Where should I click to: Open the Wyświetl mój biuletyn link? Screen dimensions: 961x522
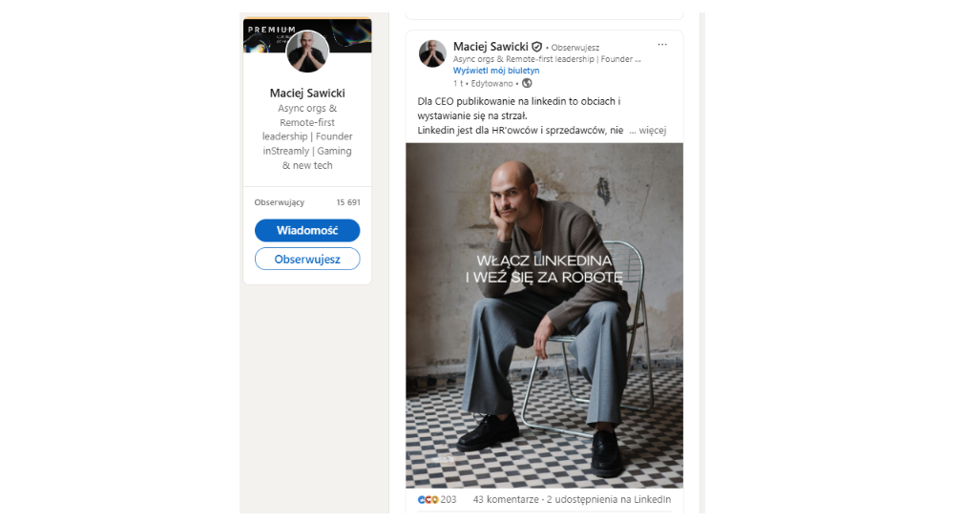point(496,71)
